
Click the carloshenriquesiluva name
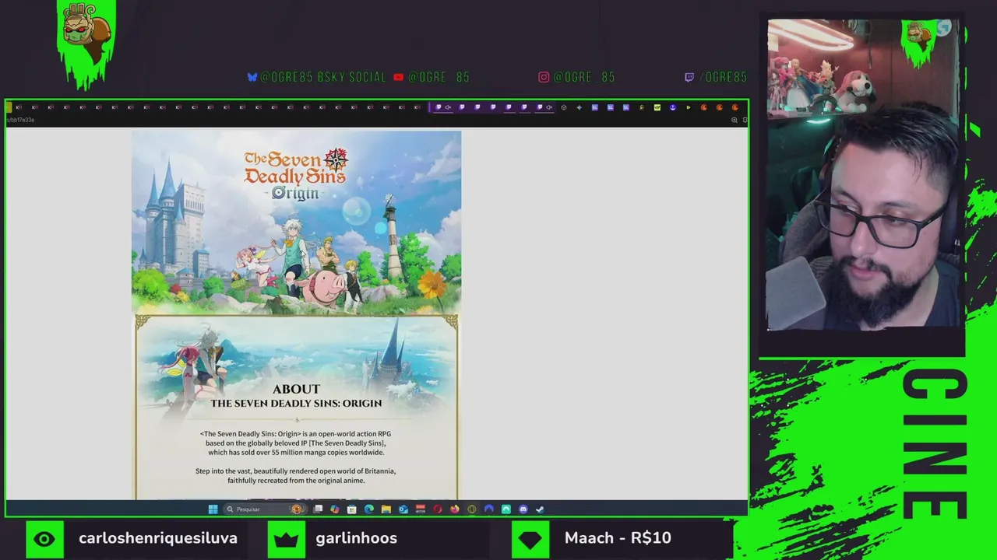(158, 538)
